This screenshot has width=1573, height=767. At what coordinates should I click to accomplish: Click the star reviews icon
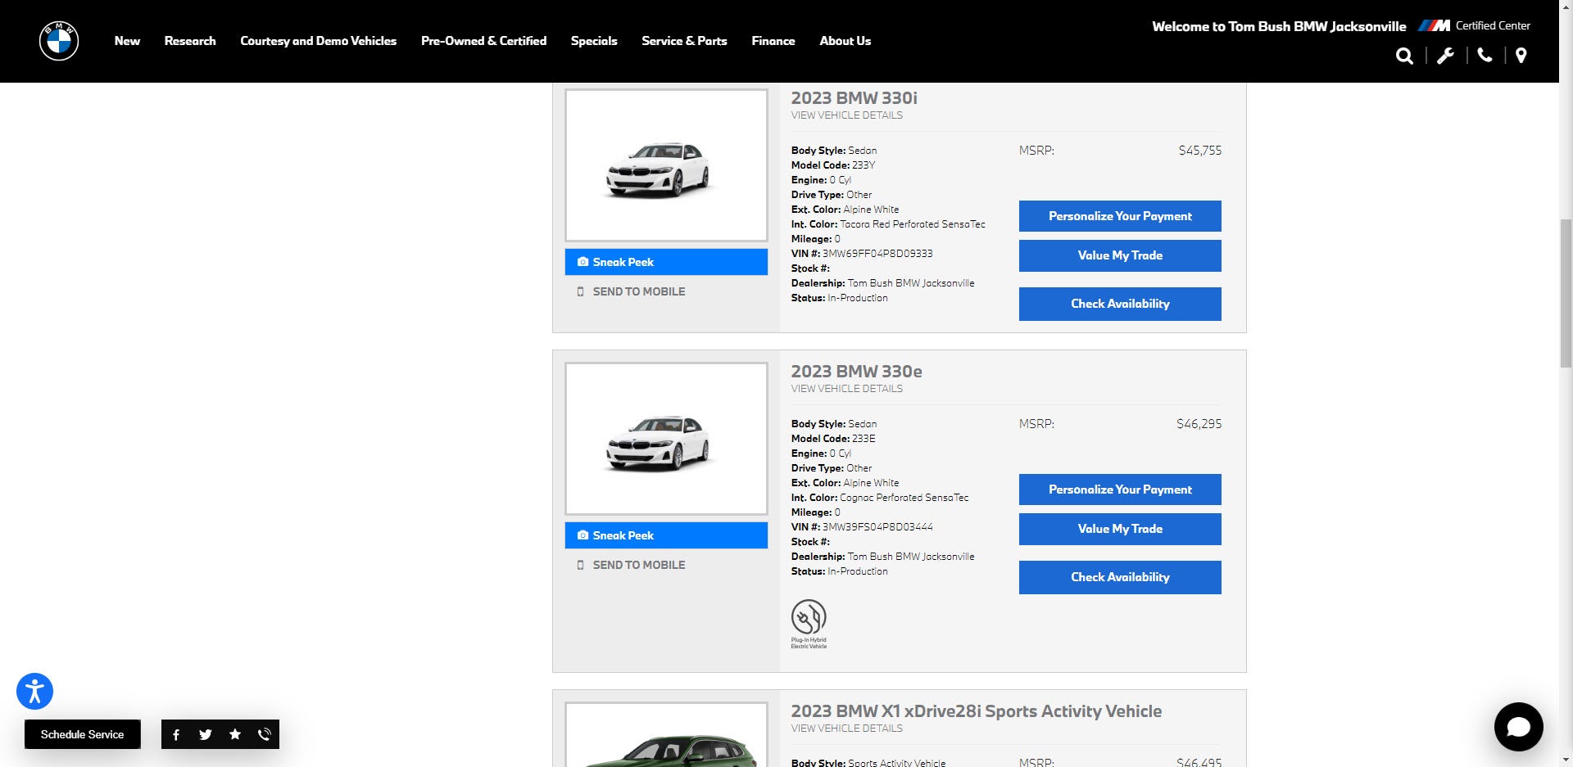point(235,734)
